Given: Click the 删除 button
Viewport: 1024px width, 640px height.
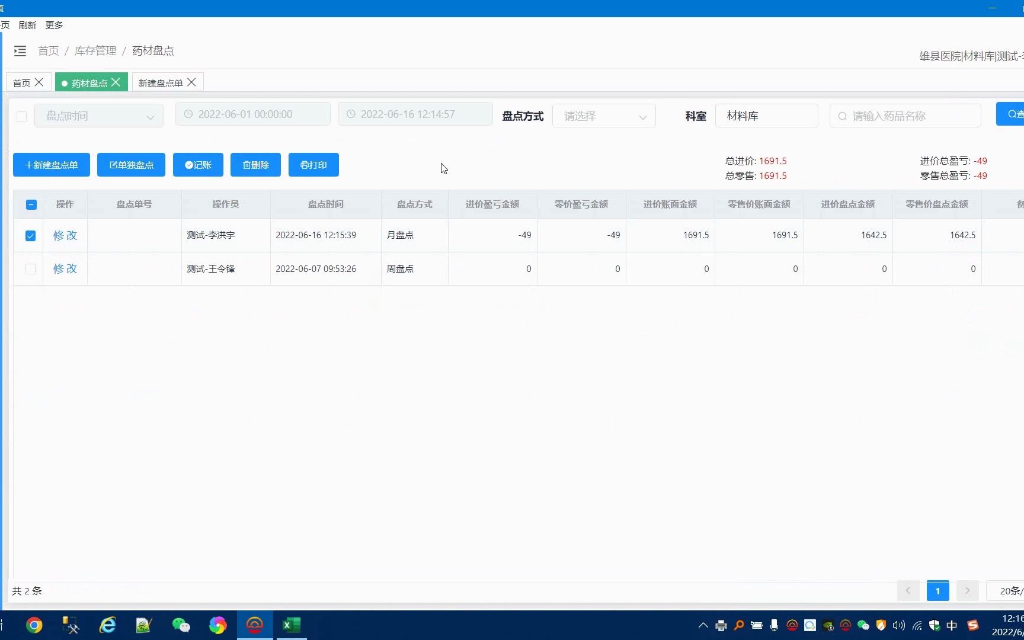Looking at the screenshot, I should click(x=255, y=165).
